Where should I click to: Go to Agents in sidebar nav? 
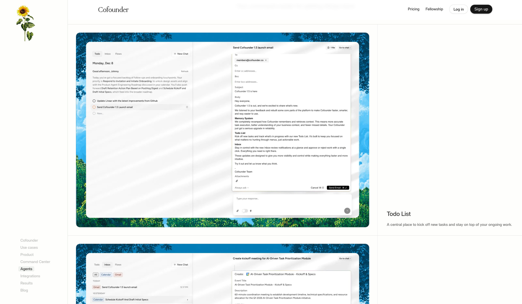(26, 269)
